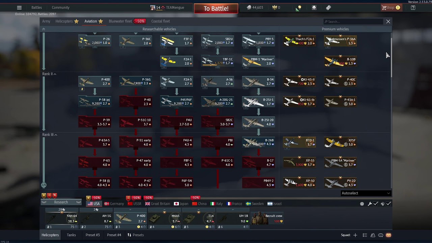Choose USA nation

(94, 204)
